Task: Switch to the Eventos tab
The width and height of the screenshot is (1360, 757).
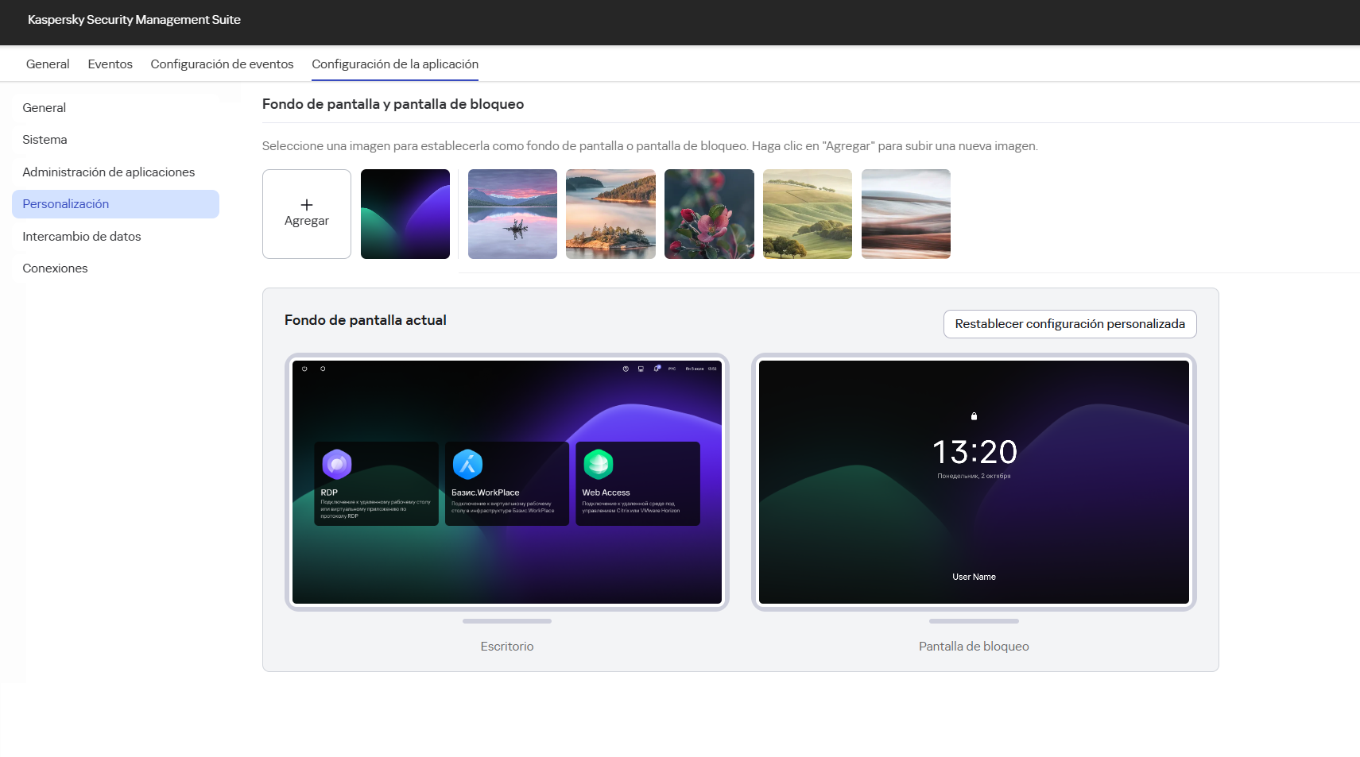Action: click(x=110, y=64)
